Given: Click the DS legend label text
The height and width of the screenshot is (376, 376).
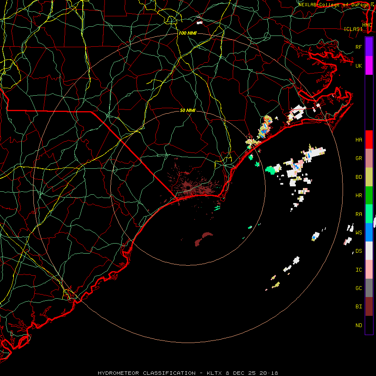Looking at the screenshot, I should (x=358, y=251).
